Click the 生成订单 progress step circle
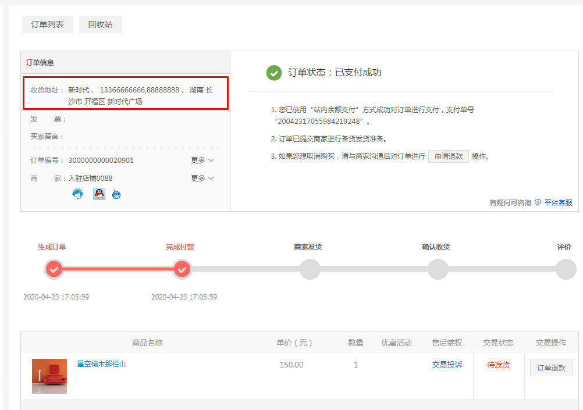583x410 pixels. [54, 269]
